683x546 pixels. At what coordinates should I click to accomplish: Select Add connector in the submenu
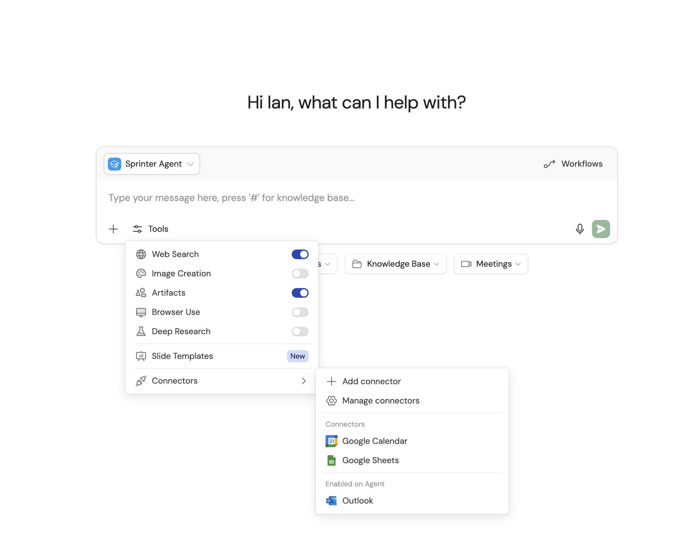(x=412, y=381)
